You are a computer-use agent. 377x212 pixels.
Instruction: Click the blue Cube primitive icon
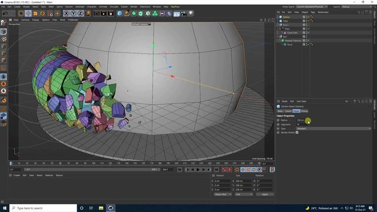(x=120, y=14)
